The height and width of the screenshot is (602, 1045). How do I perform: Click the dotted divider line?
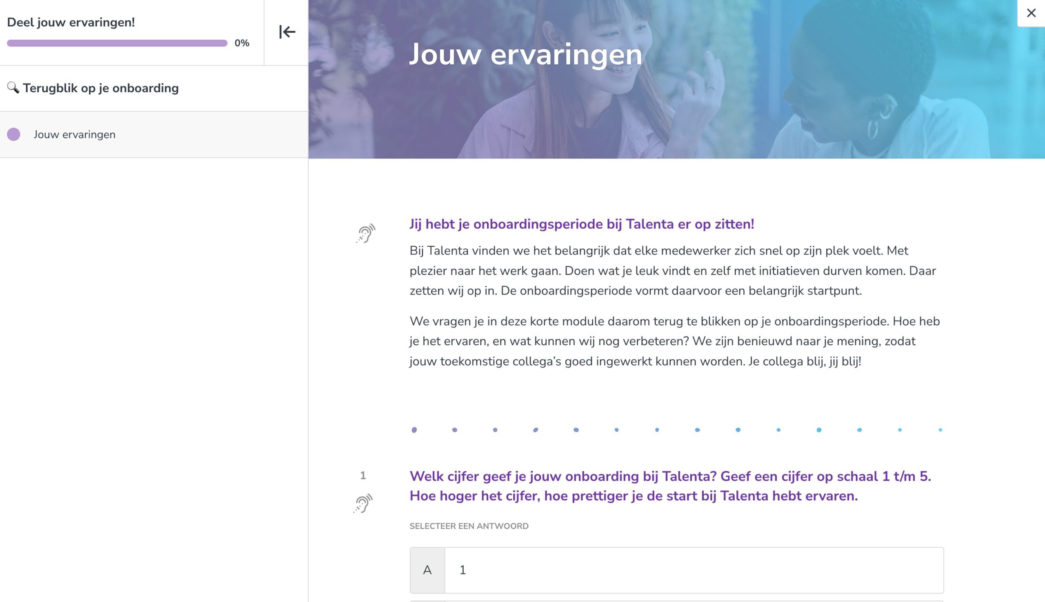[676, 430]
